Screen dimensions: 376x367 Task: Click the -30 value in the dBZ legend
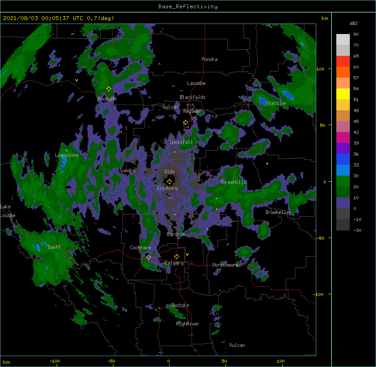pyautogui.click(x=357, y=231)
